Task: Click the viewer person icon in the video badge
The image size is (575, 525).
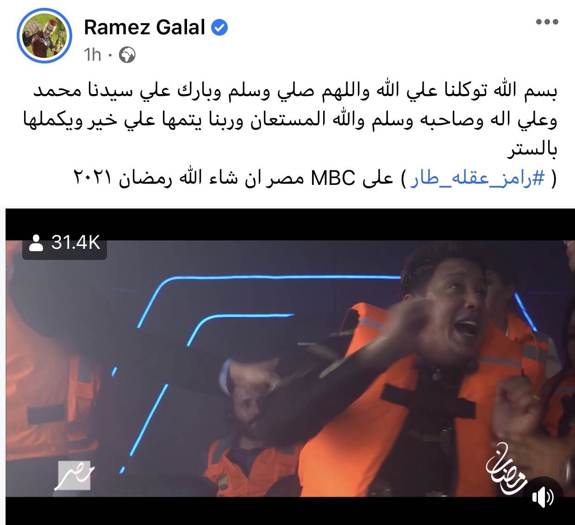Action: point(36,243)
